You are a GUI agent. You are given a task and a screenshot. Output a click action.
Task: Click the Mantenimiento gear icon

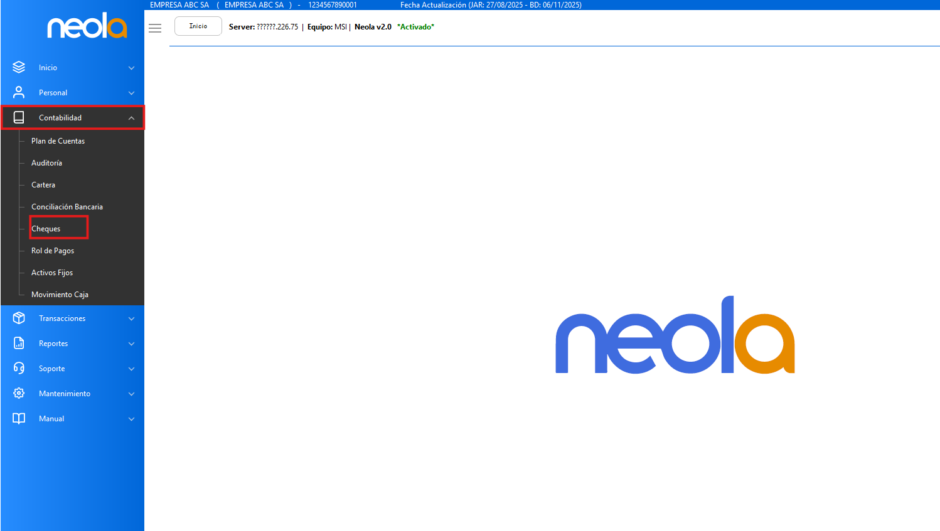pos(19,393)
